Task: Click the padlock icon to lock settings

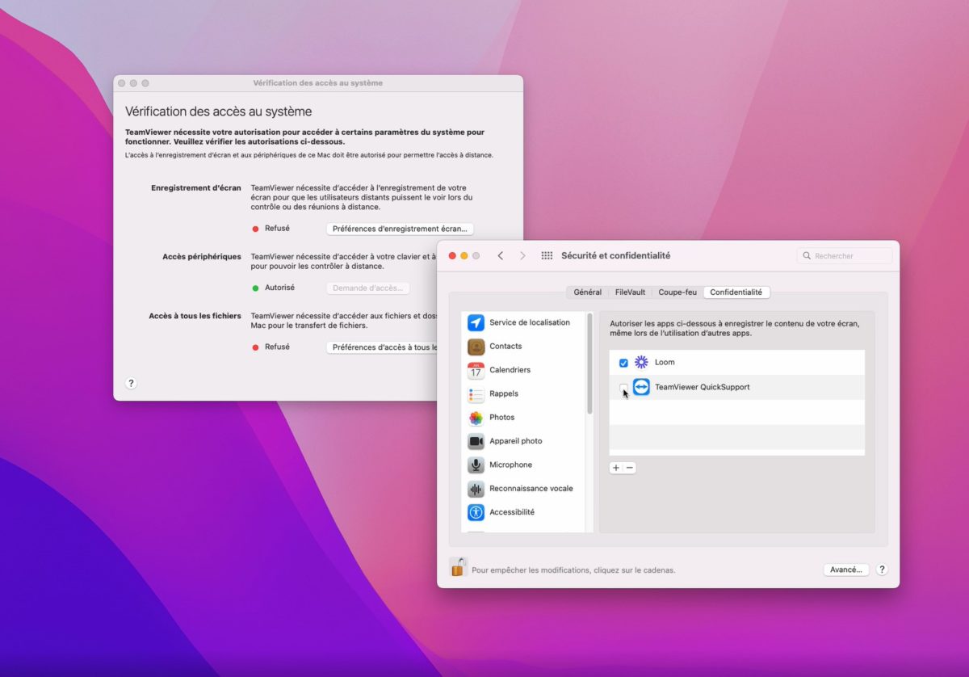Action: 458,567
